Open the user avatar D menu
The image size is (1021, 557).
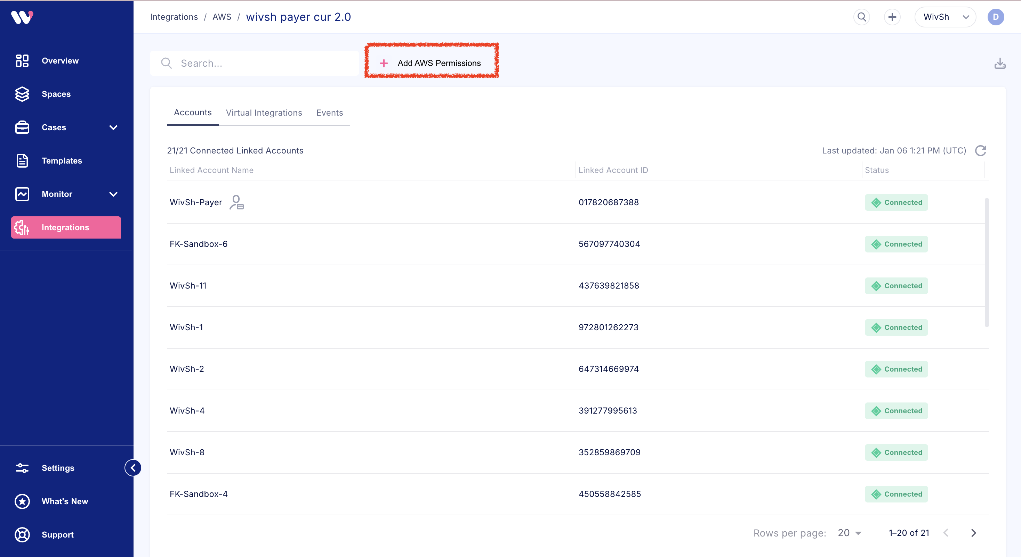[995, 17]
